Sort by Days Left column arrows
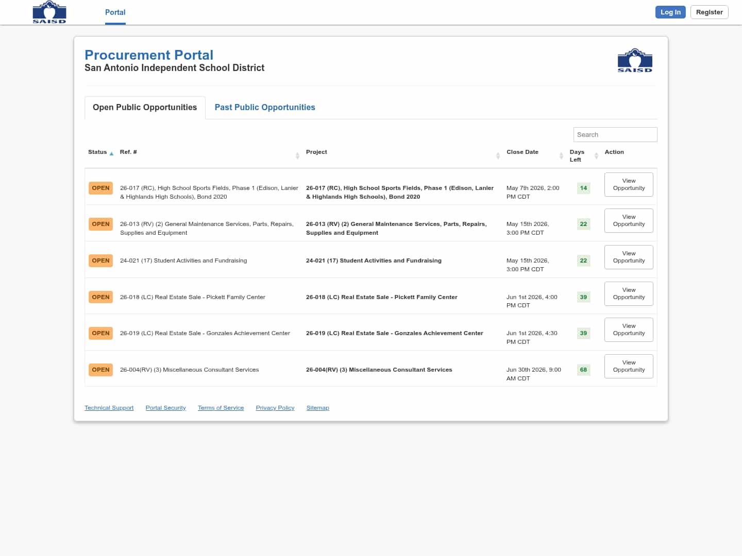Screen dimensions: 742x556 tap(596, 155)
